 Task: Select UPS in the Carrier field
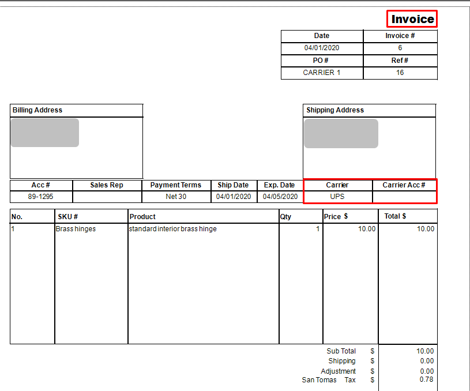(338, 196)
